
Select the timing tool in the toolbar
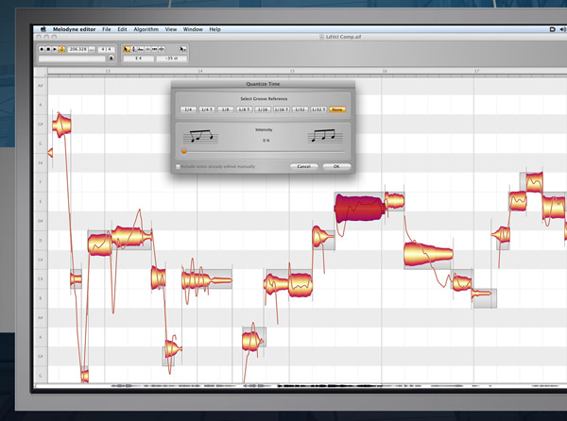155,49
